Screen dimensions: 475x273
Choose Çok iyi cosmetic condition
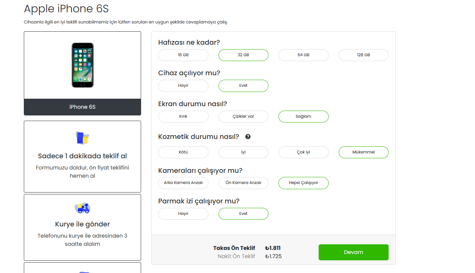303,152
